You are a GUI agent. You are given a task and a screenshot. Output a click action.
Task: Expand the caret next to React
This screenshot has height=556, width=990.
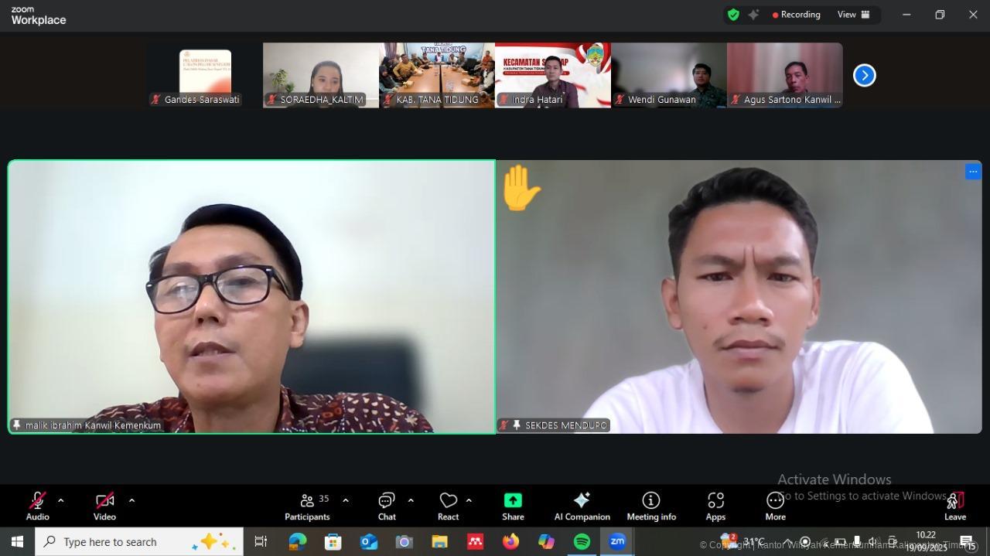(x=469, y=500)
